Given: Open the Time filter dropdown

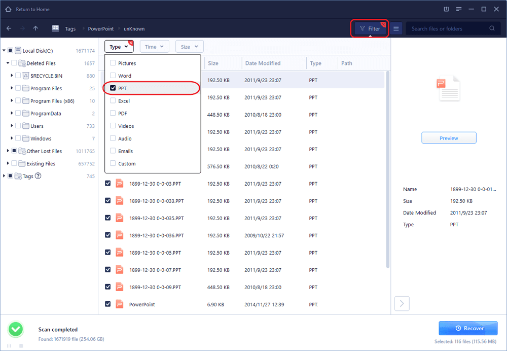Looking at the screenshot, I should point(154,47).
